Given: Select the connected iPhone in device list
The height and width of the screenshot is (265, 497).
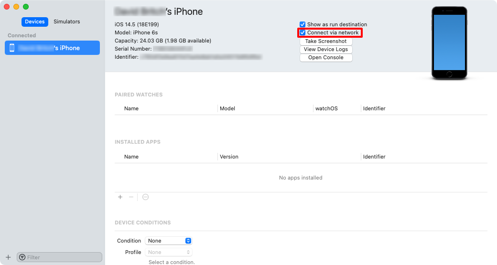Looking at the screenshot, I should tap(52, 48).
